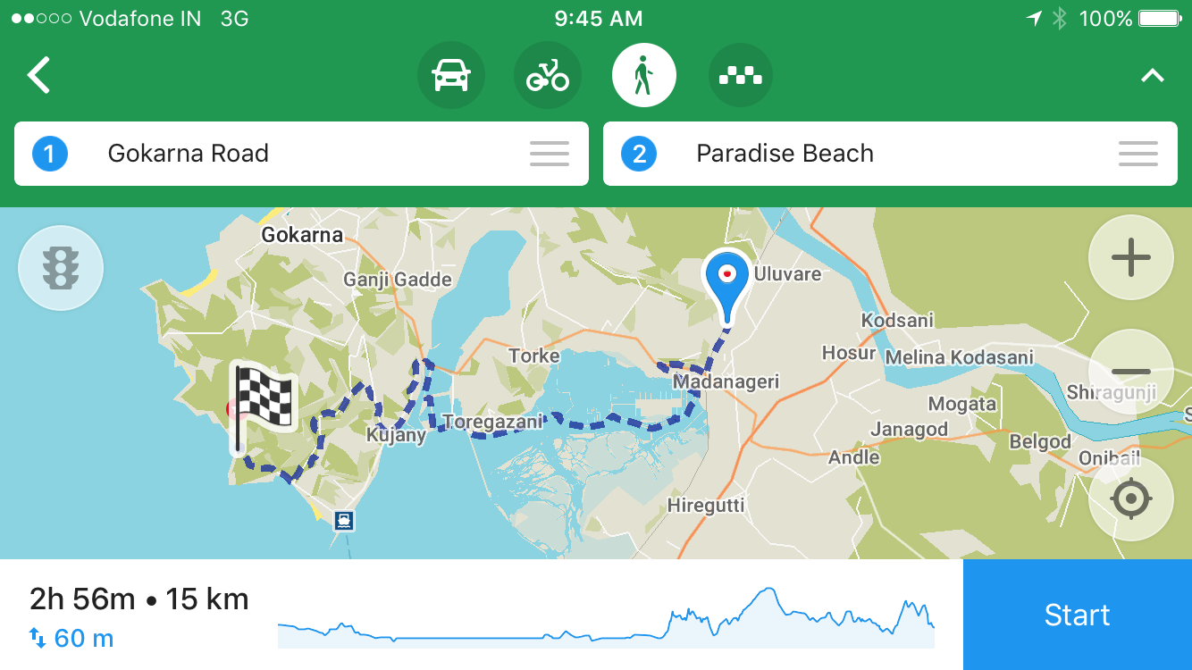Tap the ferry terminal icon on the coast
The height and width of the screenshot is (670, 1192).
click(344, 520)
